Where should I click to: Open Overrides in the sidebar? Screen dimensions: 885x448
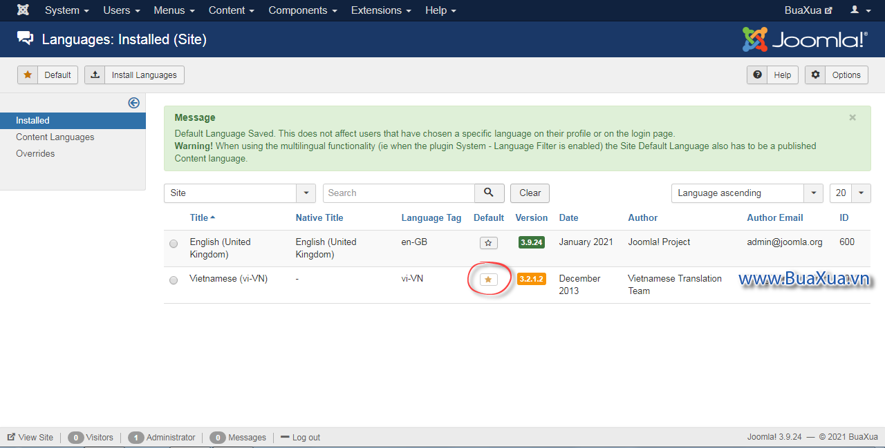[35, 154]
